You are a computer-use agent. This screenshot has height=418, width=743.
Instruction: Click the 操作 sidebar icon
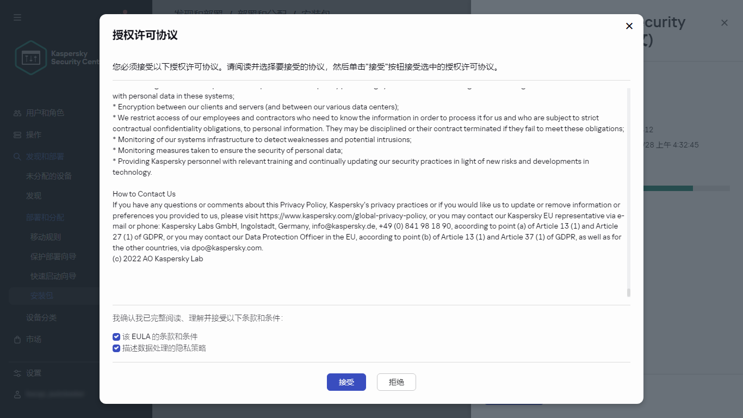tap(17, 134)
